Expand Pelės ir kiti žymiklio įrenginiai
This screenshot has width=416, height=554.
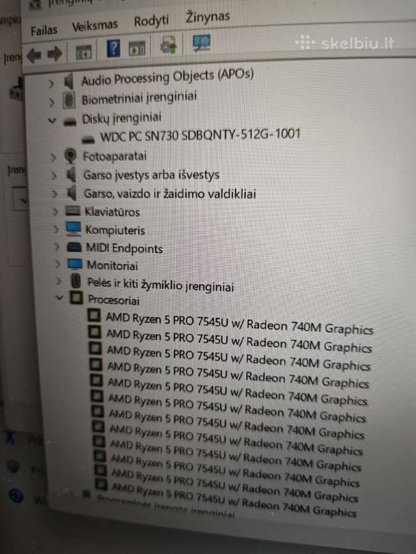59,281
